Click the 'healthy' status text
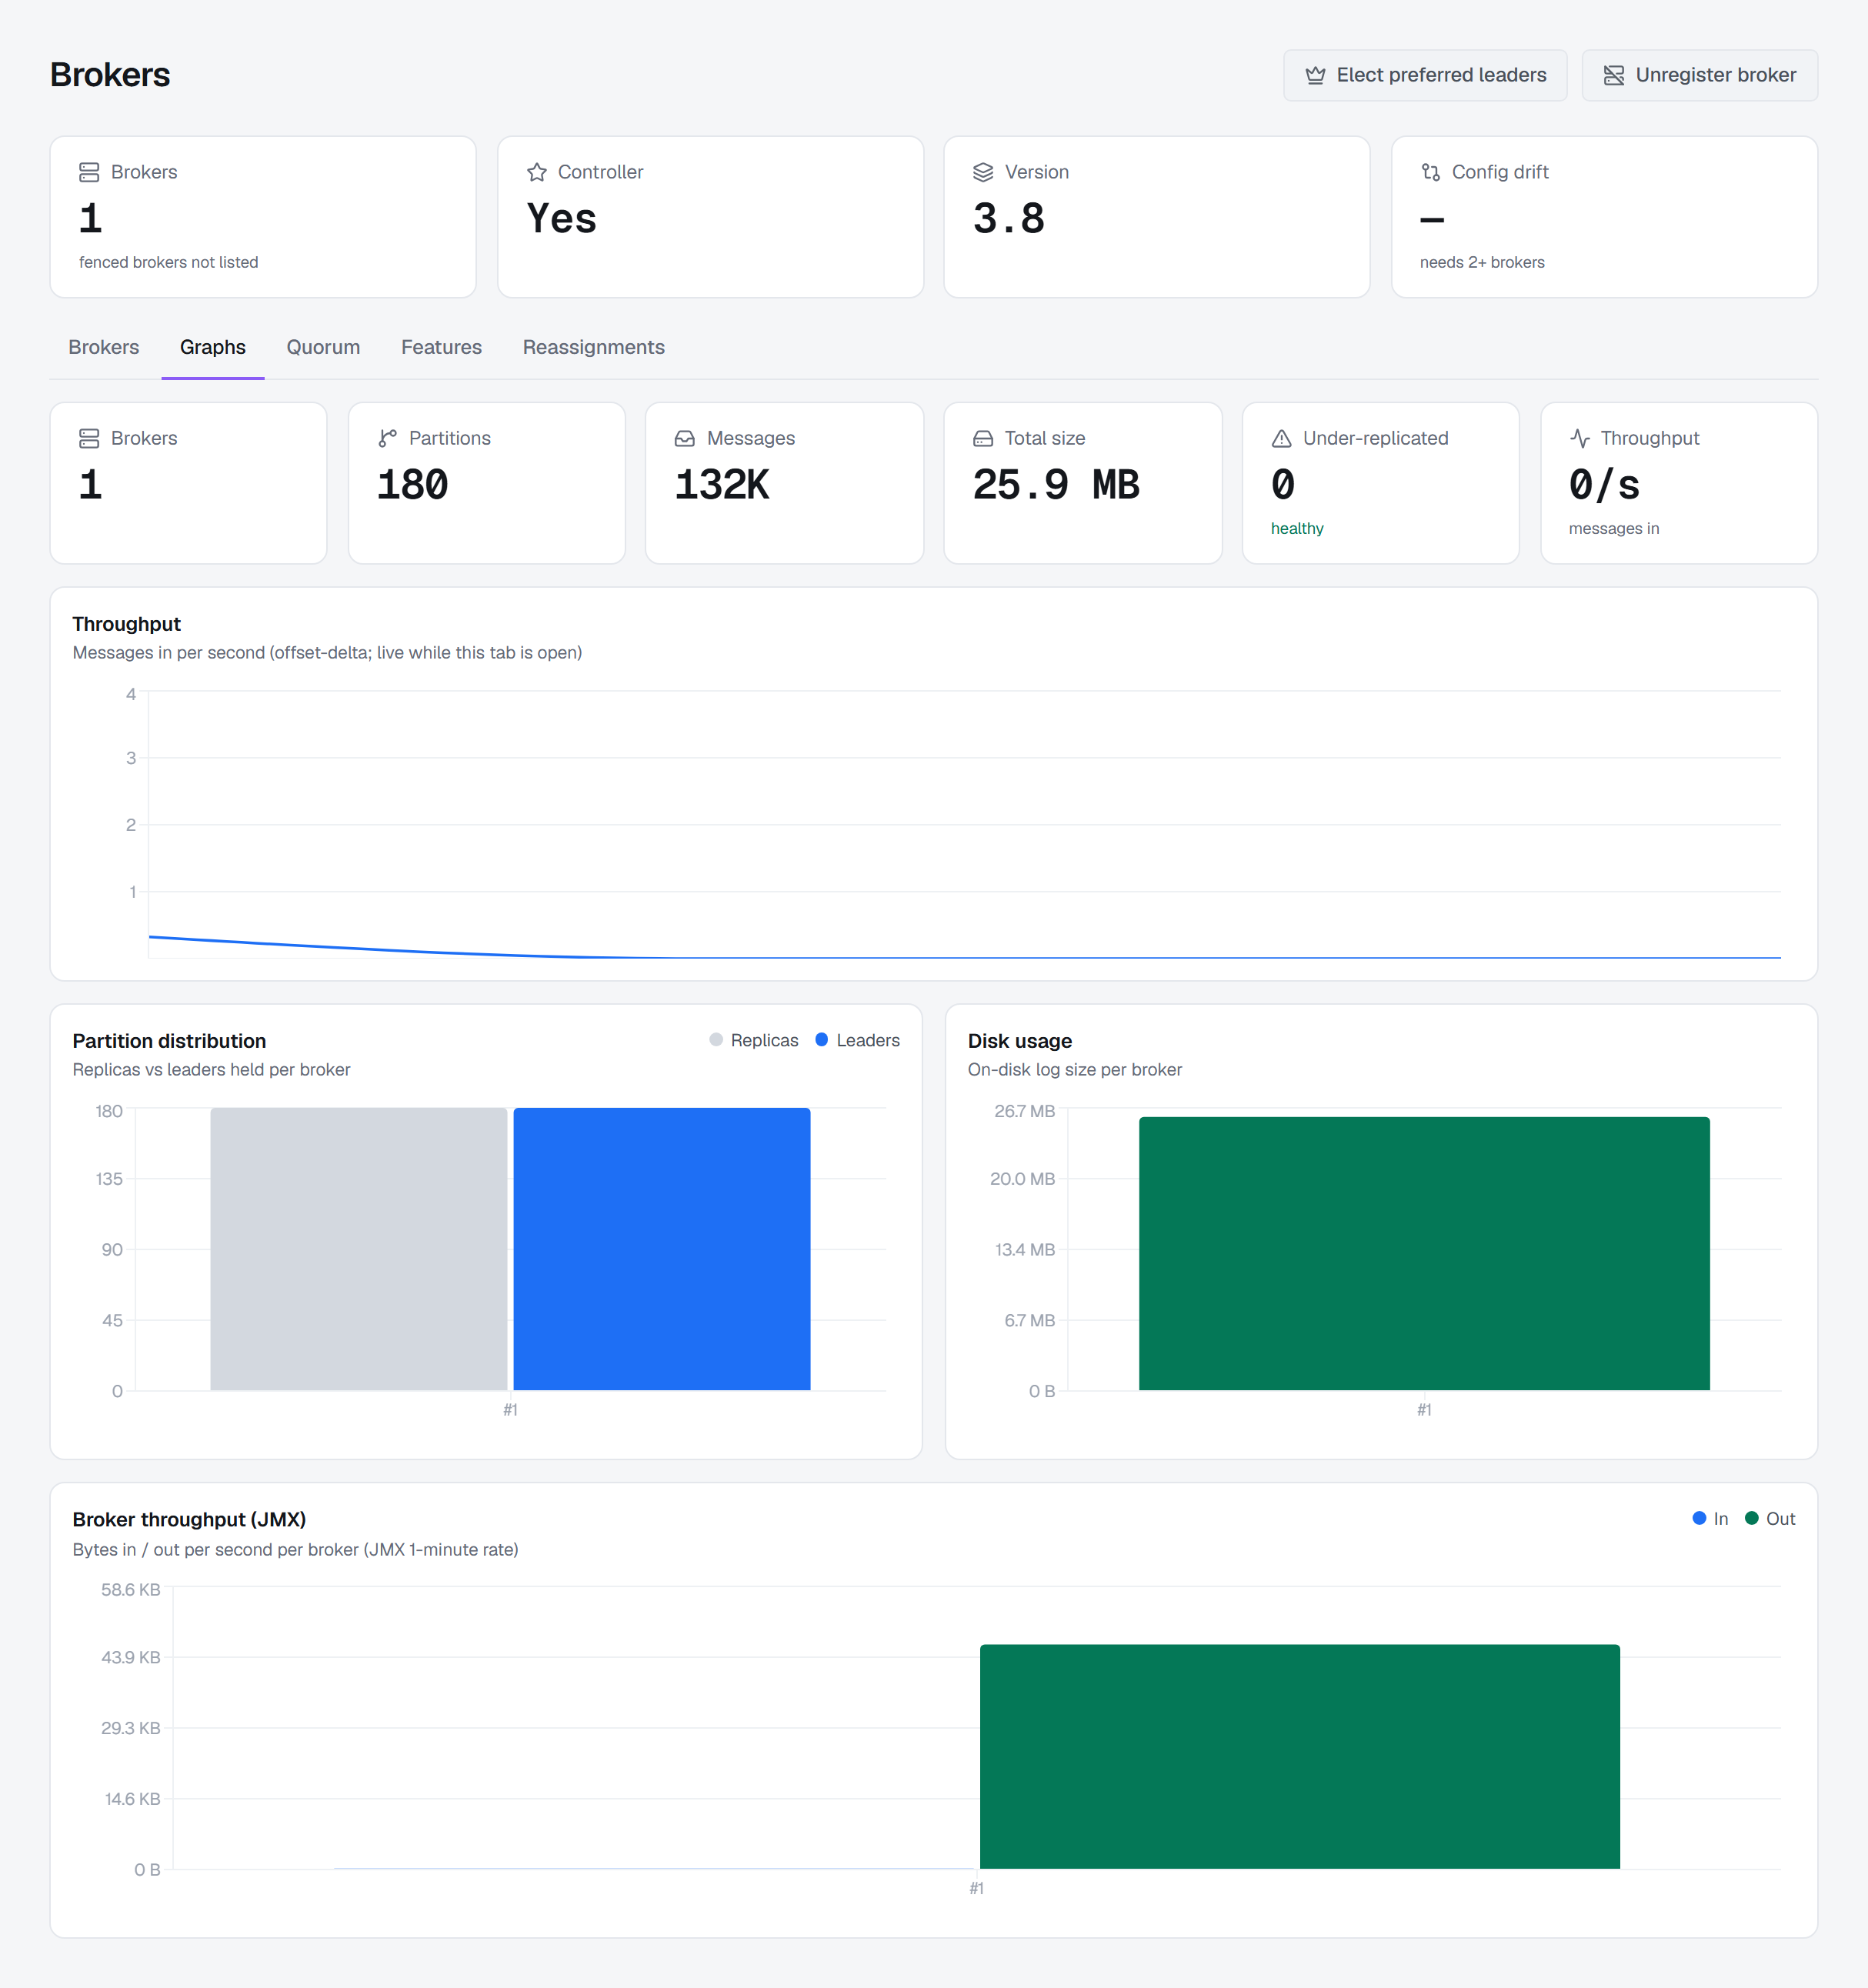This screenshot has width=1868, height=1988. (1297, 528)
